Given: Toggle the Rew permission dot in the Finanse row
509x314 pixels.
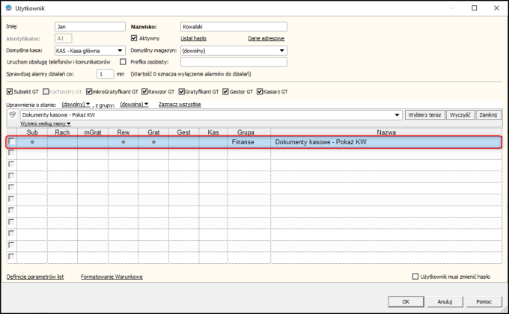Looking at the screenshot, I should tap(124, 142).
